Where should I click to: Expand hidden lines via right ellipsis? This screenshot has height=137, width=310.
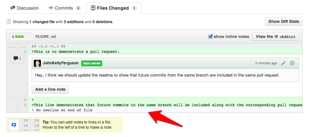(23, 47)
